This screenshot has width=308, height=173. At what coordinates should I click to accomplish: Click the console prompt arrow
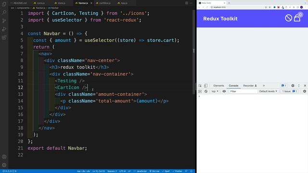tap(199, 96)
